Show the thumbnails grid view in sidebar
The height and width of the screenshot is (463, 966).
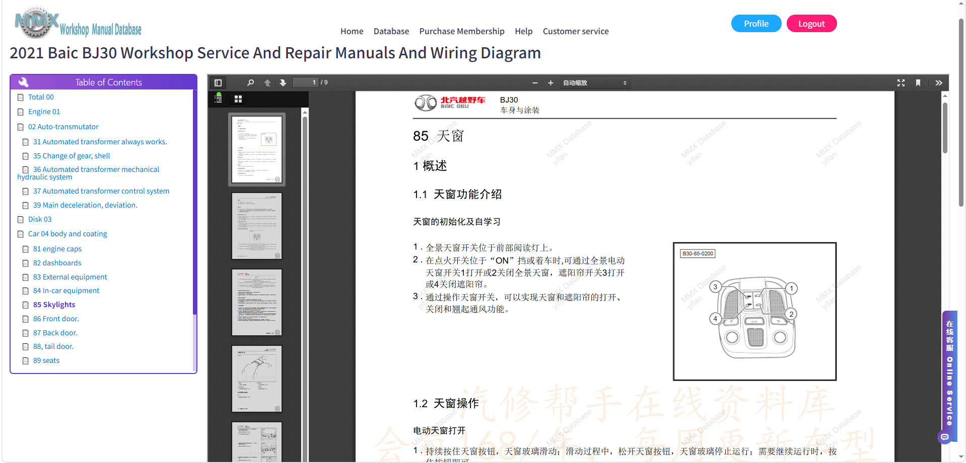point(238,99)
